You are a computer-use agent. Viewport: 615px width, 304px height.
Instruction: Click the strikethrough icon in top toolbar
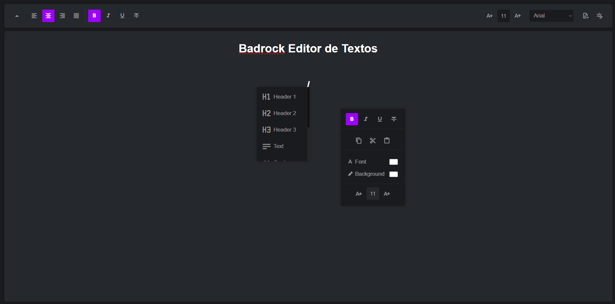coord(136,15)
